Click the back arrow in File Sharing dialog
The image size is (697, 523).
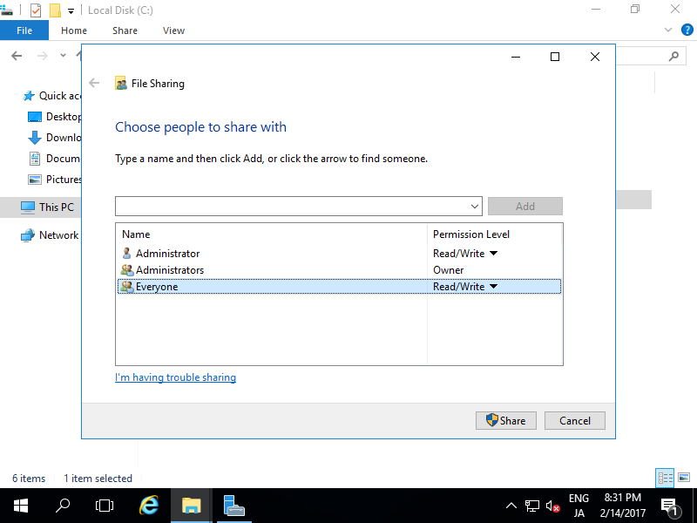(x=94, y=84)
